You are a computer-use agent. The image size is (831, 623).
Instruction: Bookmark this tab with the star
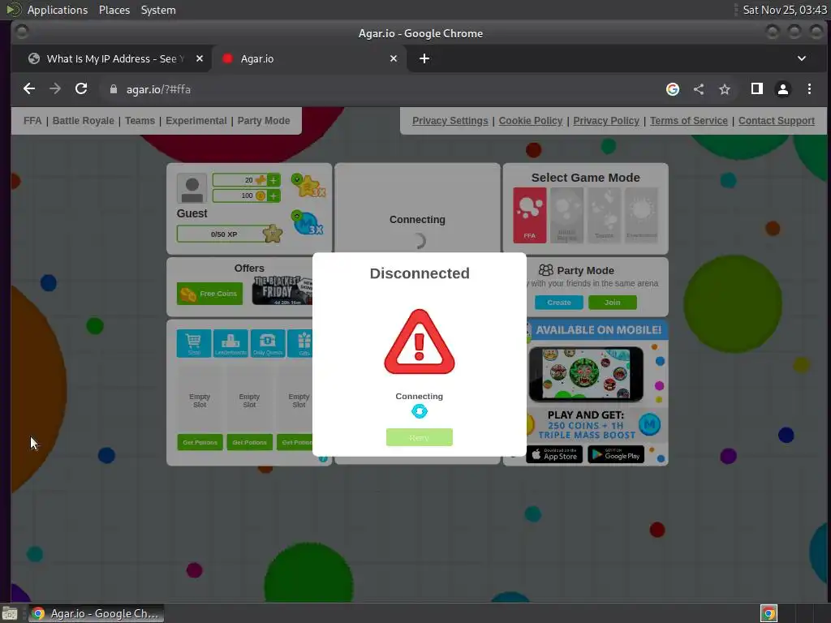point(725,89)
